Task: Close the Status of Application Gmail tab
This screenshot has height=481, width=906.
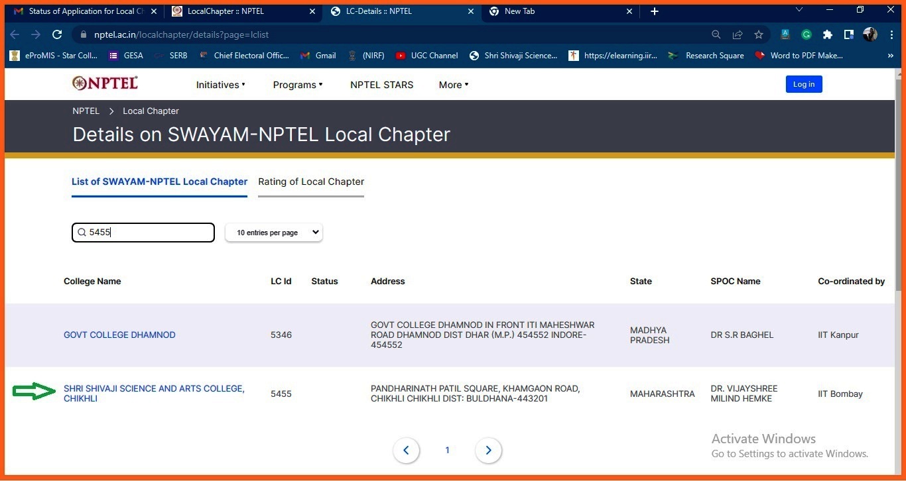Action: coord(154,11)
